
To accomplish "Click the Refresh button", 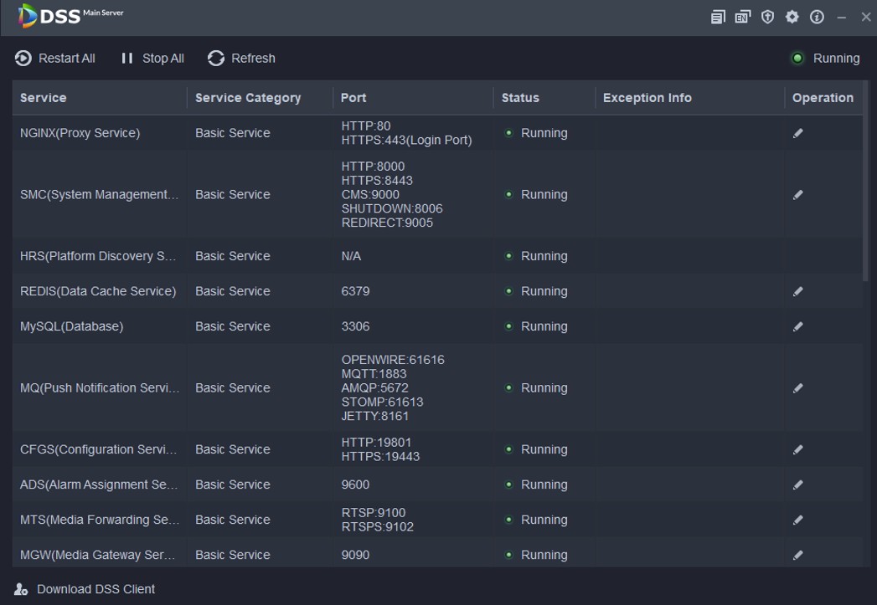I will coord(241,58).
